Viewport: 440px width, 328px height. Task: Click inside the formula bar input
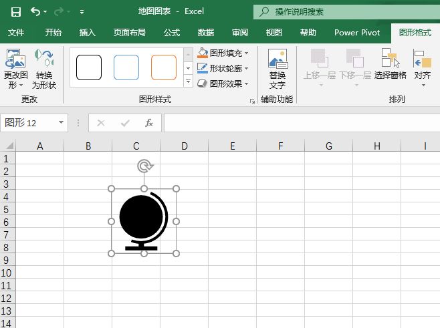coord(302,123)
